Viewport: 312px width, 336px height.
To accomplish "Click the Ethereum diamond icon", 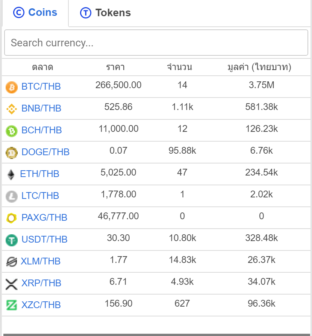I will pyautogui.click(x=11, y=174).
